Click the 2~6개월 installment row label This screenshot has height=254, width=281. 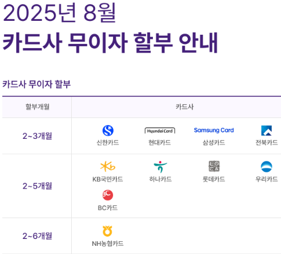pos(37,236)
